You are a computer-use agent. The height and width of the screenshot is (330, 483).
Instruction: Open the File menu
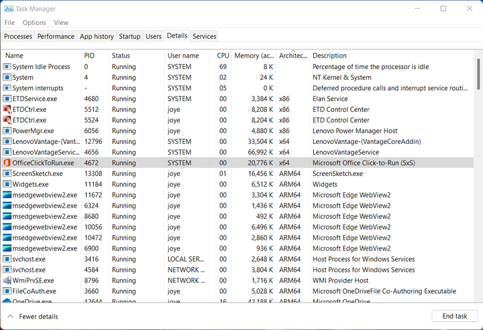coord(9,23)
